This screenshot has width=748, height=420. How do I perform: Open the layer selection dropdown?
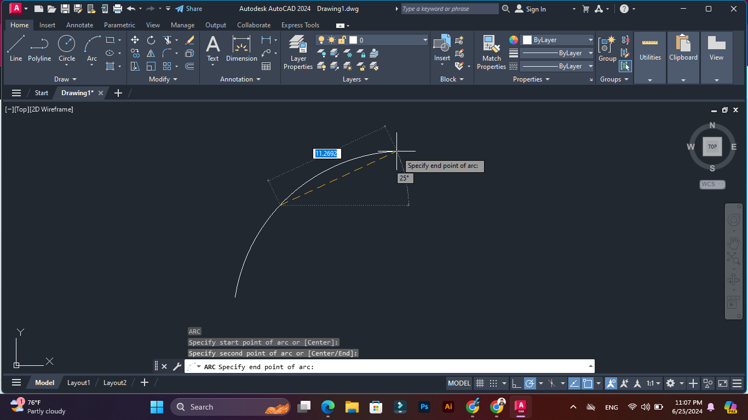pyautogui.click(x=425, y=39)
